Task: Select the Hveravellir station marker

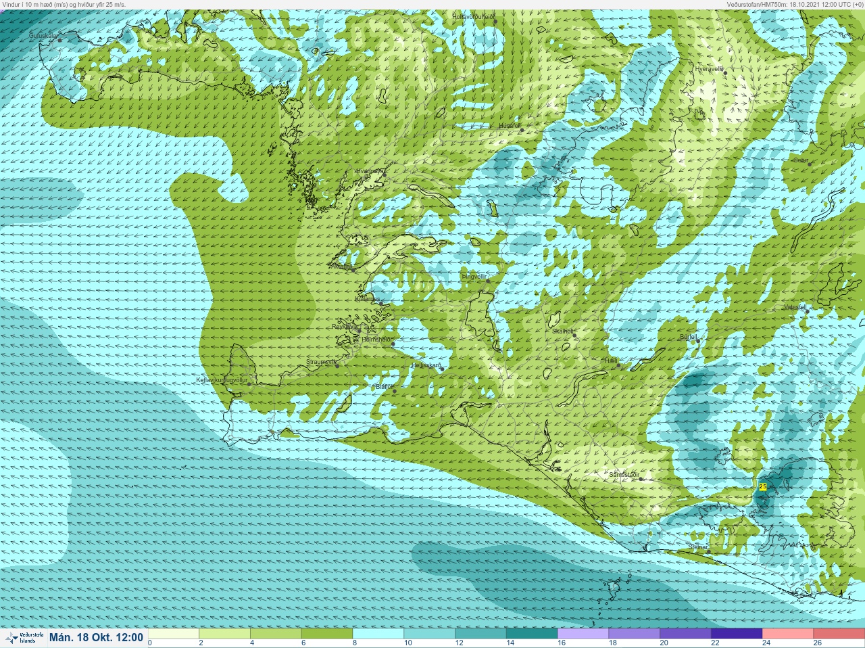Action: [725, 72]
